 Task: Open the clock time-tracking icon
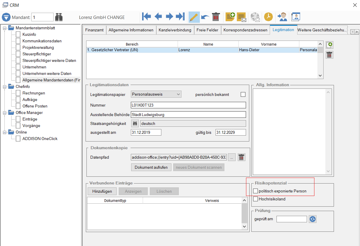268,17
